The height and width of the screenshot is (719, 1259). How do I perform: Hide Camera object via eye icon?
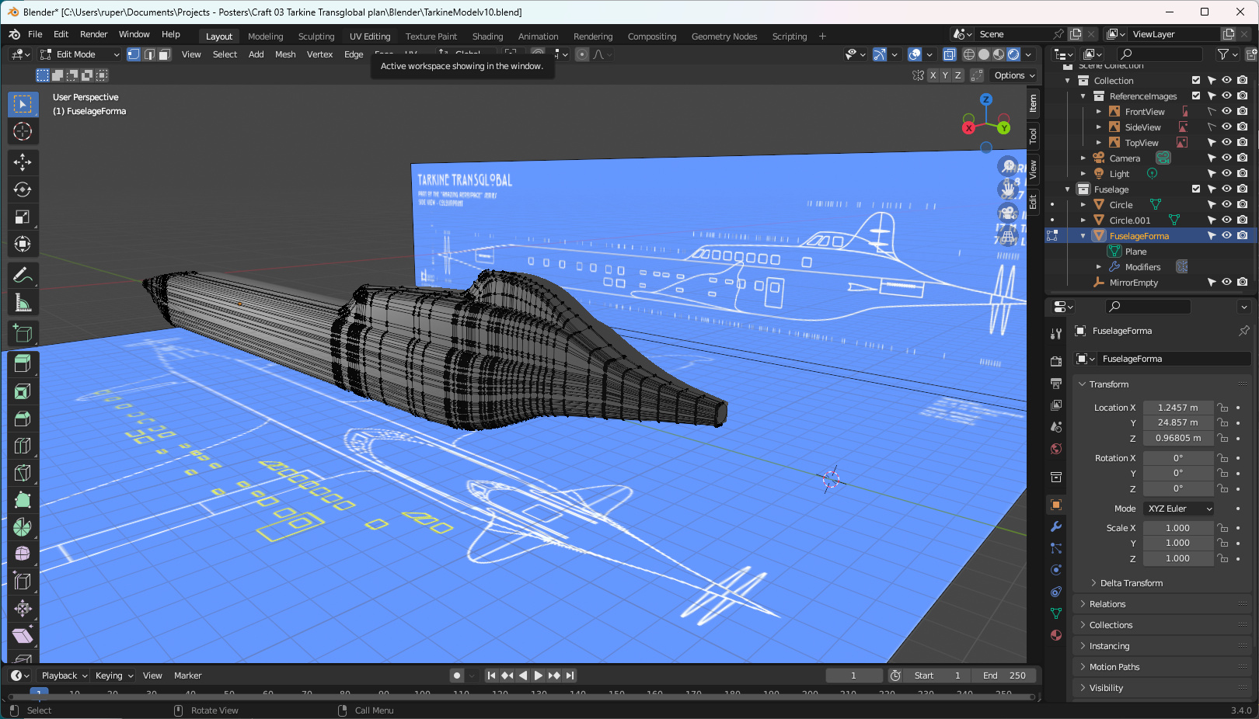pyautogui.click(x=1226, y=158)
